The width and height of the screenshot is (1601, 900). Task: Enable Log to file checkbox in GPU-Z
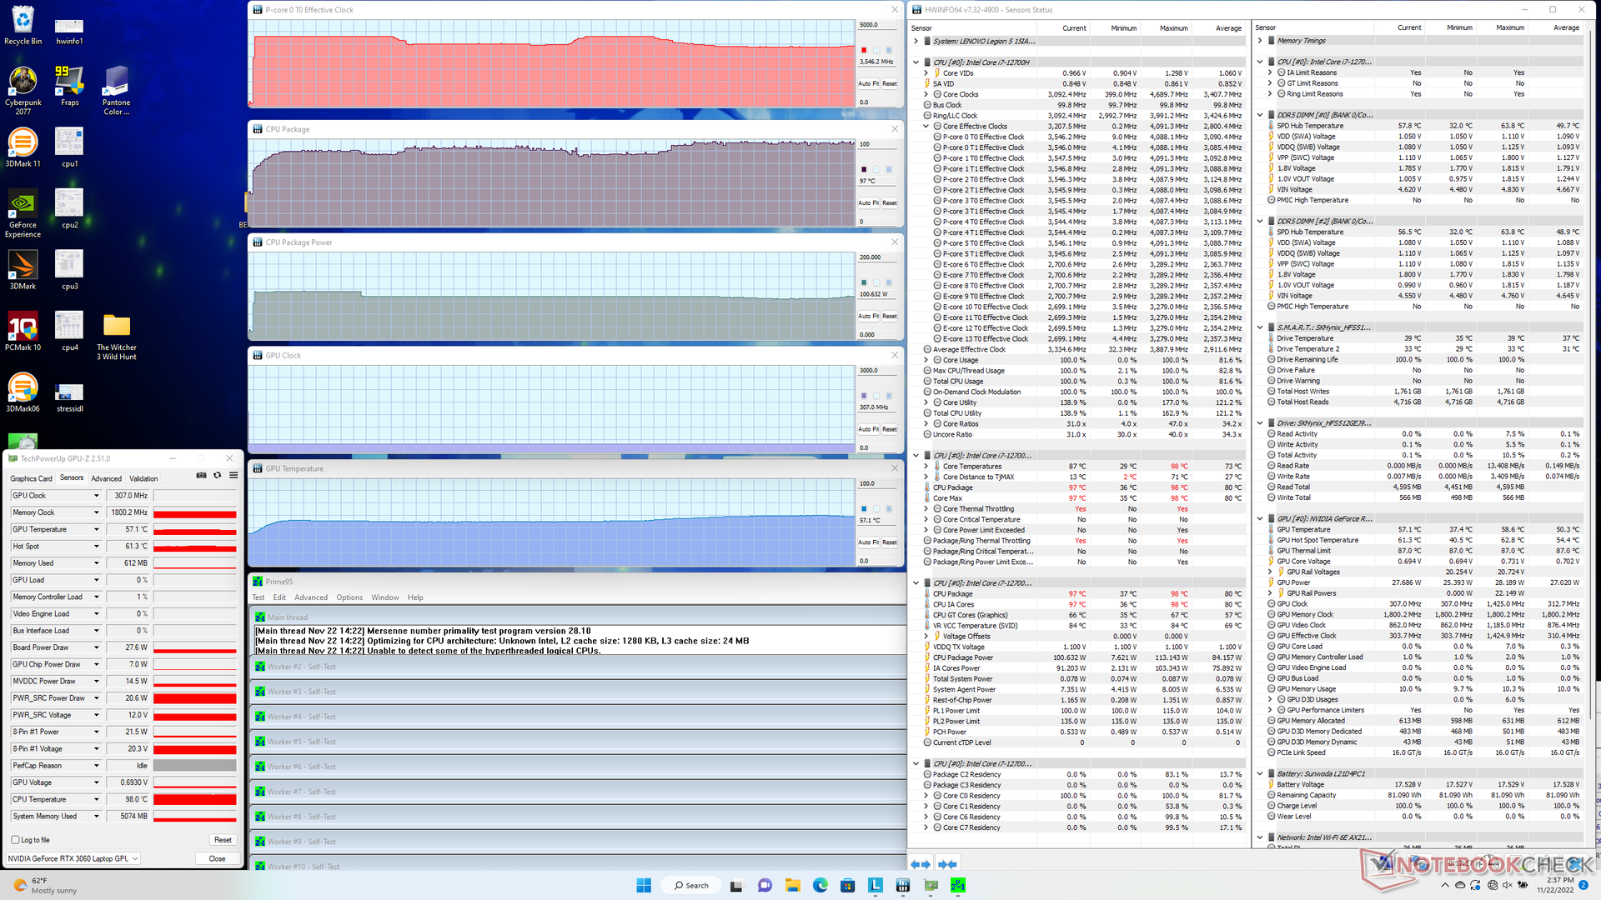15,840
